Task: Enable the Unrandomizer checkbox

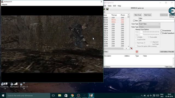Action: [161, 30]
